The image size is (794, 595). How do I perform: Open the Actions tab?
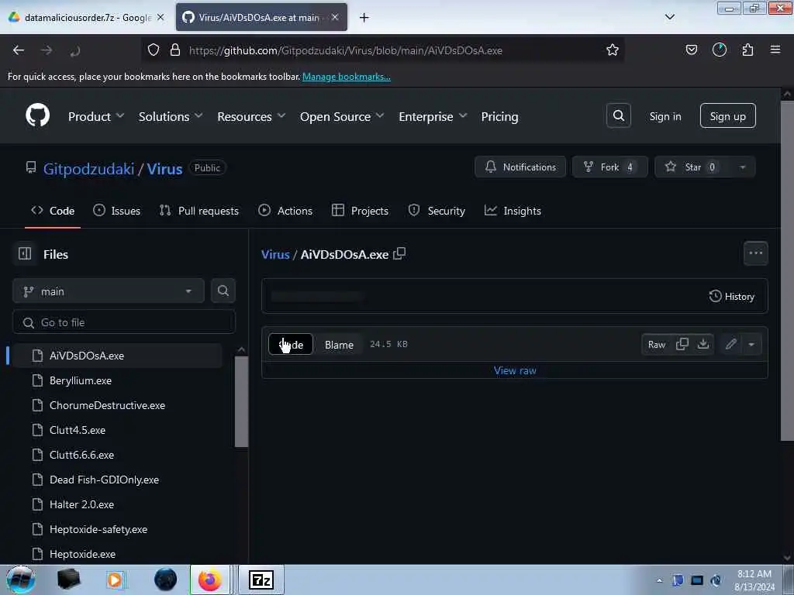[x=285, y=211]
